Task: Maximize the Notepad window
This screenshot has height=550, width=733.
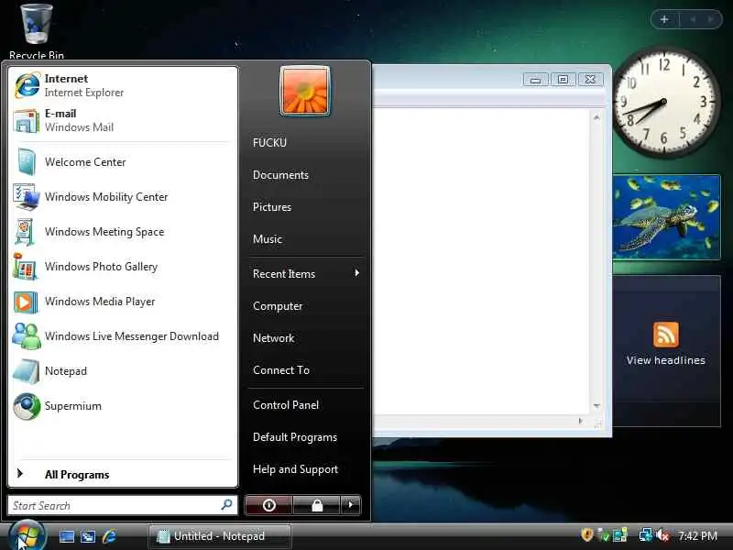Action: tap(563, 80)
